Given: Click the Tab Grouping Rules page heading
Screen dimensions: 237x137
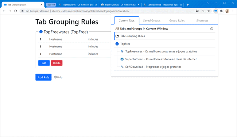Looking at the screenshot, I should tap(67, 22).
